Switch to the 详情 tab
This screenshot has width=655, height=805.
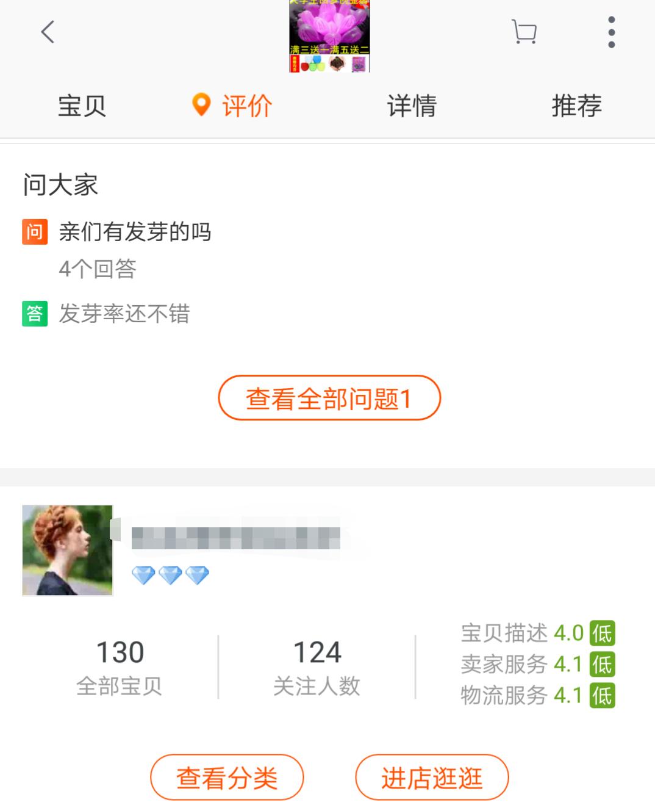pos(411,106)
